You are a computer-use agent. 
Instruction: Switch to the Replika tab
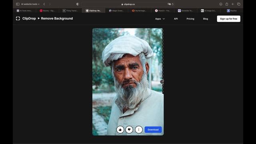(232, 11)
